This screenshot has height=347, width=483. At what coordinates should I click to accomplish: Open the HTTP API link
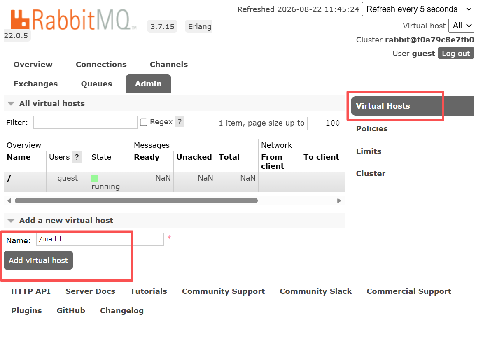pyautogui.click(x=31, y=291)
